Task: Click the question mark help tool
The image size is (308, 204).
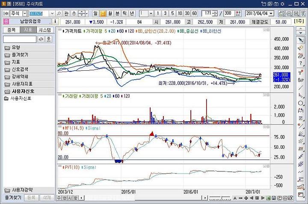Action: coord(301,63)
